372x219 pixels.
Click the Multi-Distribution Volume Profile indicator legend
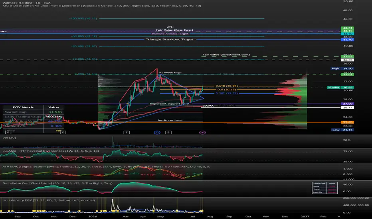(101, 6)
